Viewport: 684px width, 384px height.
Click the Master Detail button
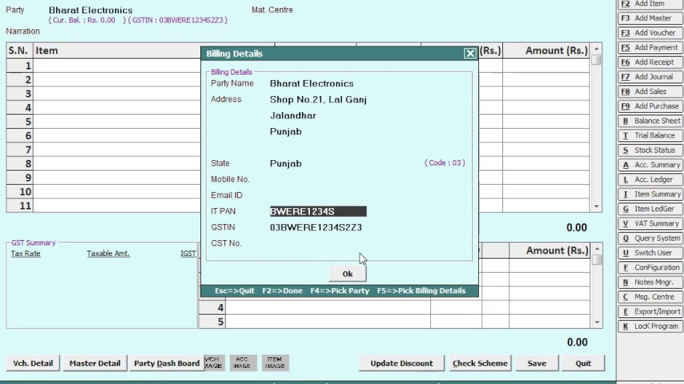(x=95, y=363)
